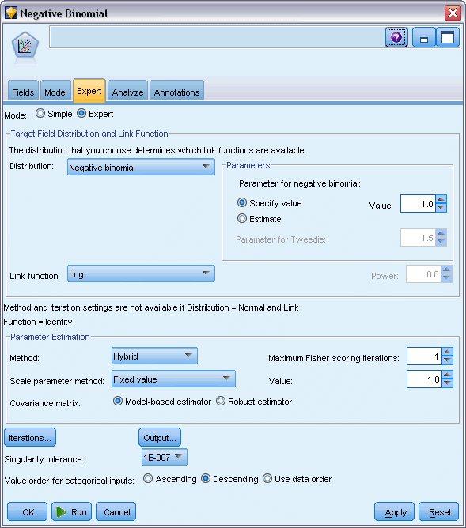Choose the Estimate parameter option
This screenshot has width=466, height=528.
click(242, 218)
